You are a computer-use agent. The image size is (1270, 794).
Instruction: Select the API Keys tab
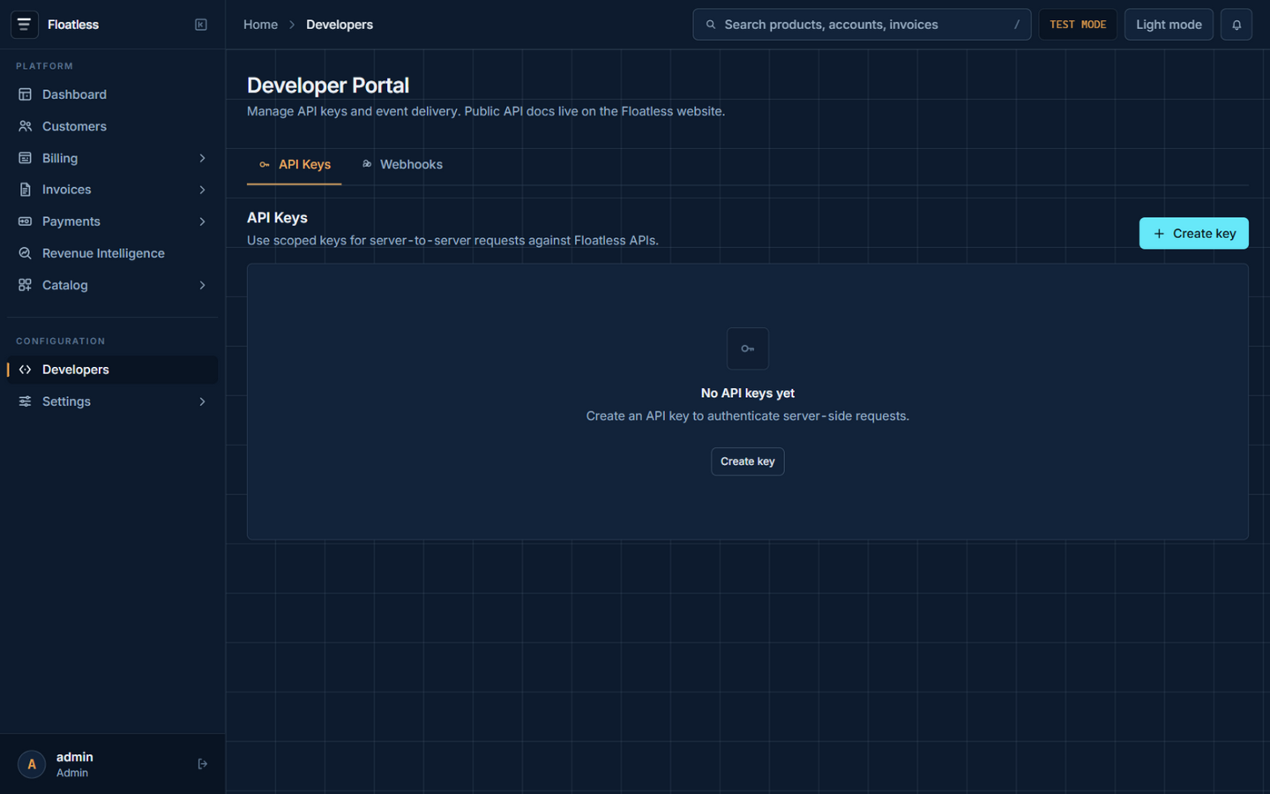click(295, 165)
